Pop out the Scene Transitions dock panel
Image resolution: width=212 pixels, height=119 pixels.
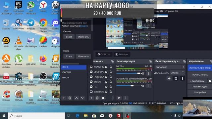pos(184,61)
